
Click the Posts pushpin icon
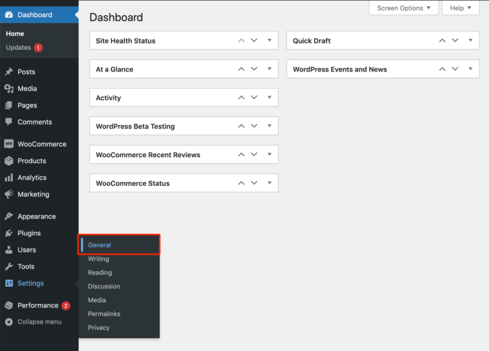9,72
